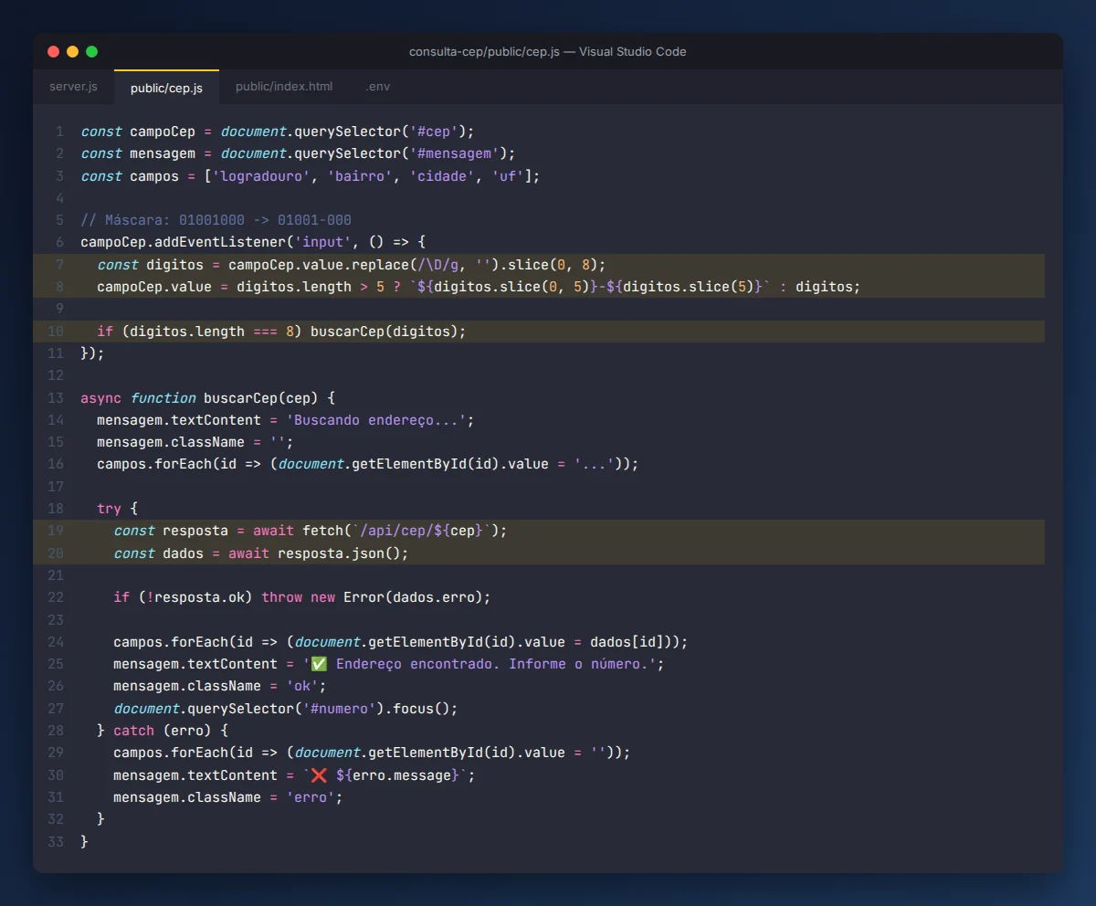Click line number 7 in gutter
Screen dimensions: 1096x906
(59, 265)
